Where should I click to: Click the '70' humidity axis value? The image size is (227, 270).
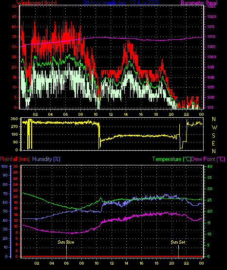pyautogui.click(x=5, y=194)
